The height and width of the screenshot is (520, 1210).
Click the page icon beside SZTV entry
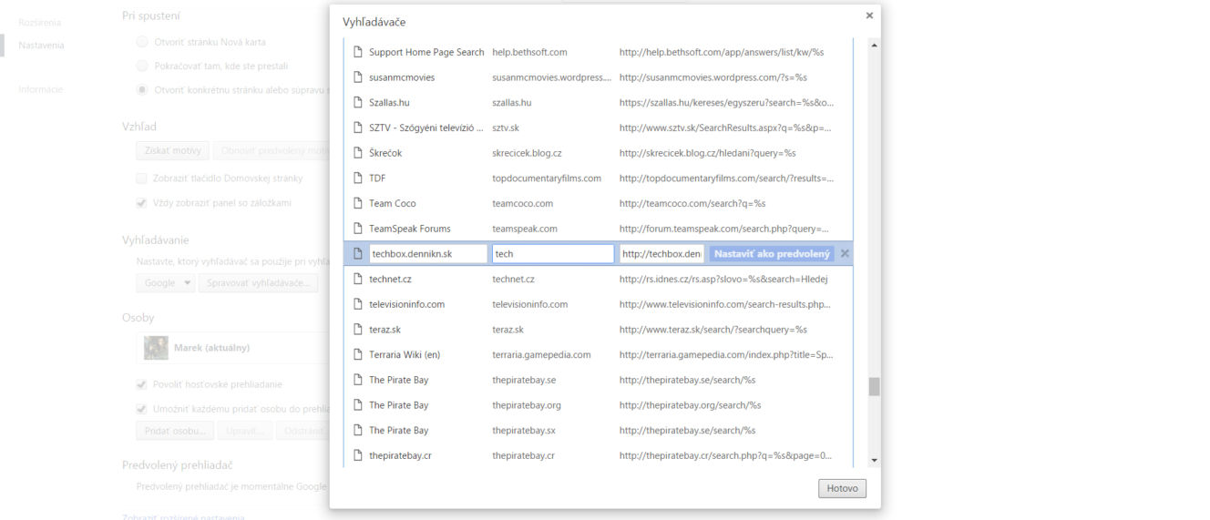(x=358, y=127)
